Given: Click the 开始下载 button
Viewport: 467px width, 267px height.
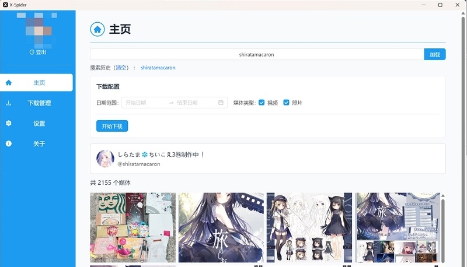Looking at the screenshot, I should click(112, 126).
